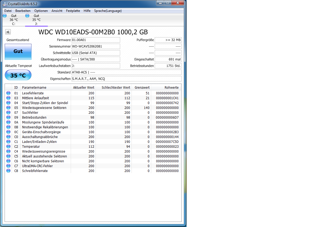Click the Eigenschaften S.M.A.R.T. field
Viewport: 311px width, 227px height.
click(126, 79)
